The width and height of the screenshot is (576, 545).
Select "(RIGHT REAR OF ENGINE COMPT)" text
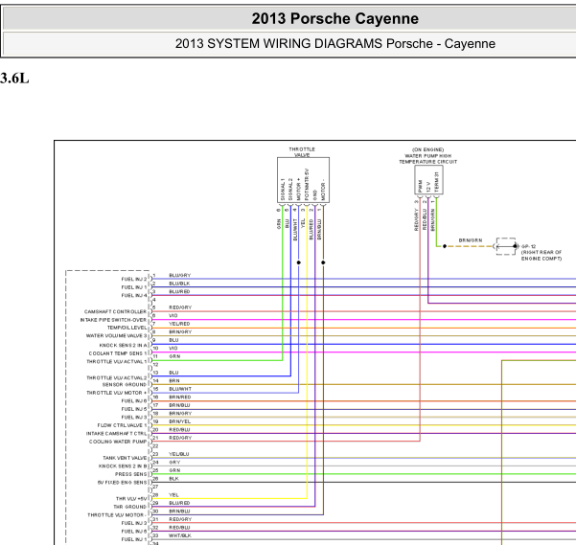(541, 256)
